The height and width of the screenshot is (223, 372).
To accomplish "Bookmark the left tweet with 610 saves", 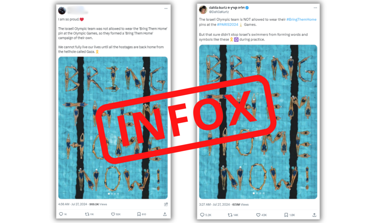I will (139, 214).
